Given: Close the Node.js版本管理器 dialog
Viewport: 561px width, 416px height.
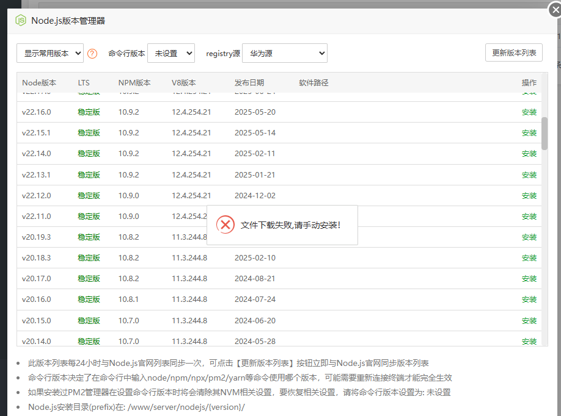Looking at the screenshot, I should coord(555,10).
